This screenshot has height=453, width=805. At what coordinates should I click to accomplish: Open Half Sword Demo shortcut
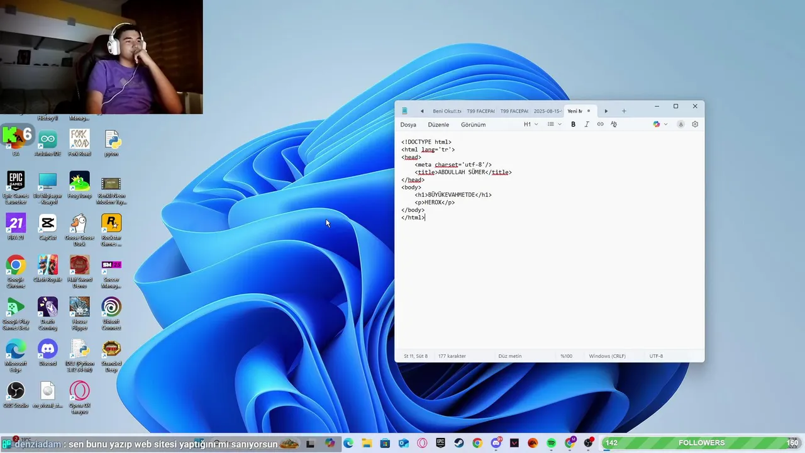(x=80, y=272)
